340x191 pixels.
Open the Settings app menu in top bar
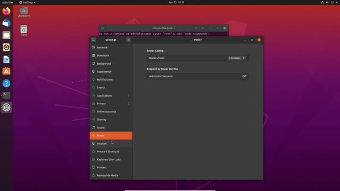(x=27, y=2)
